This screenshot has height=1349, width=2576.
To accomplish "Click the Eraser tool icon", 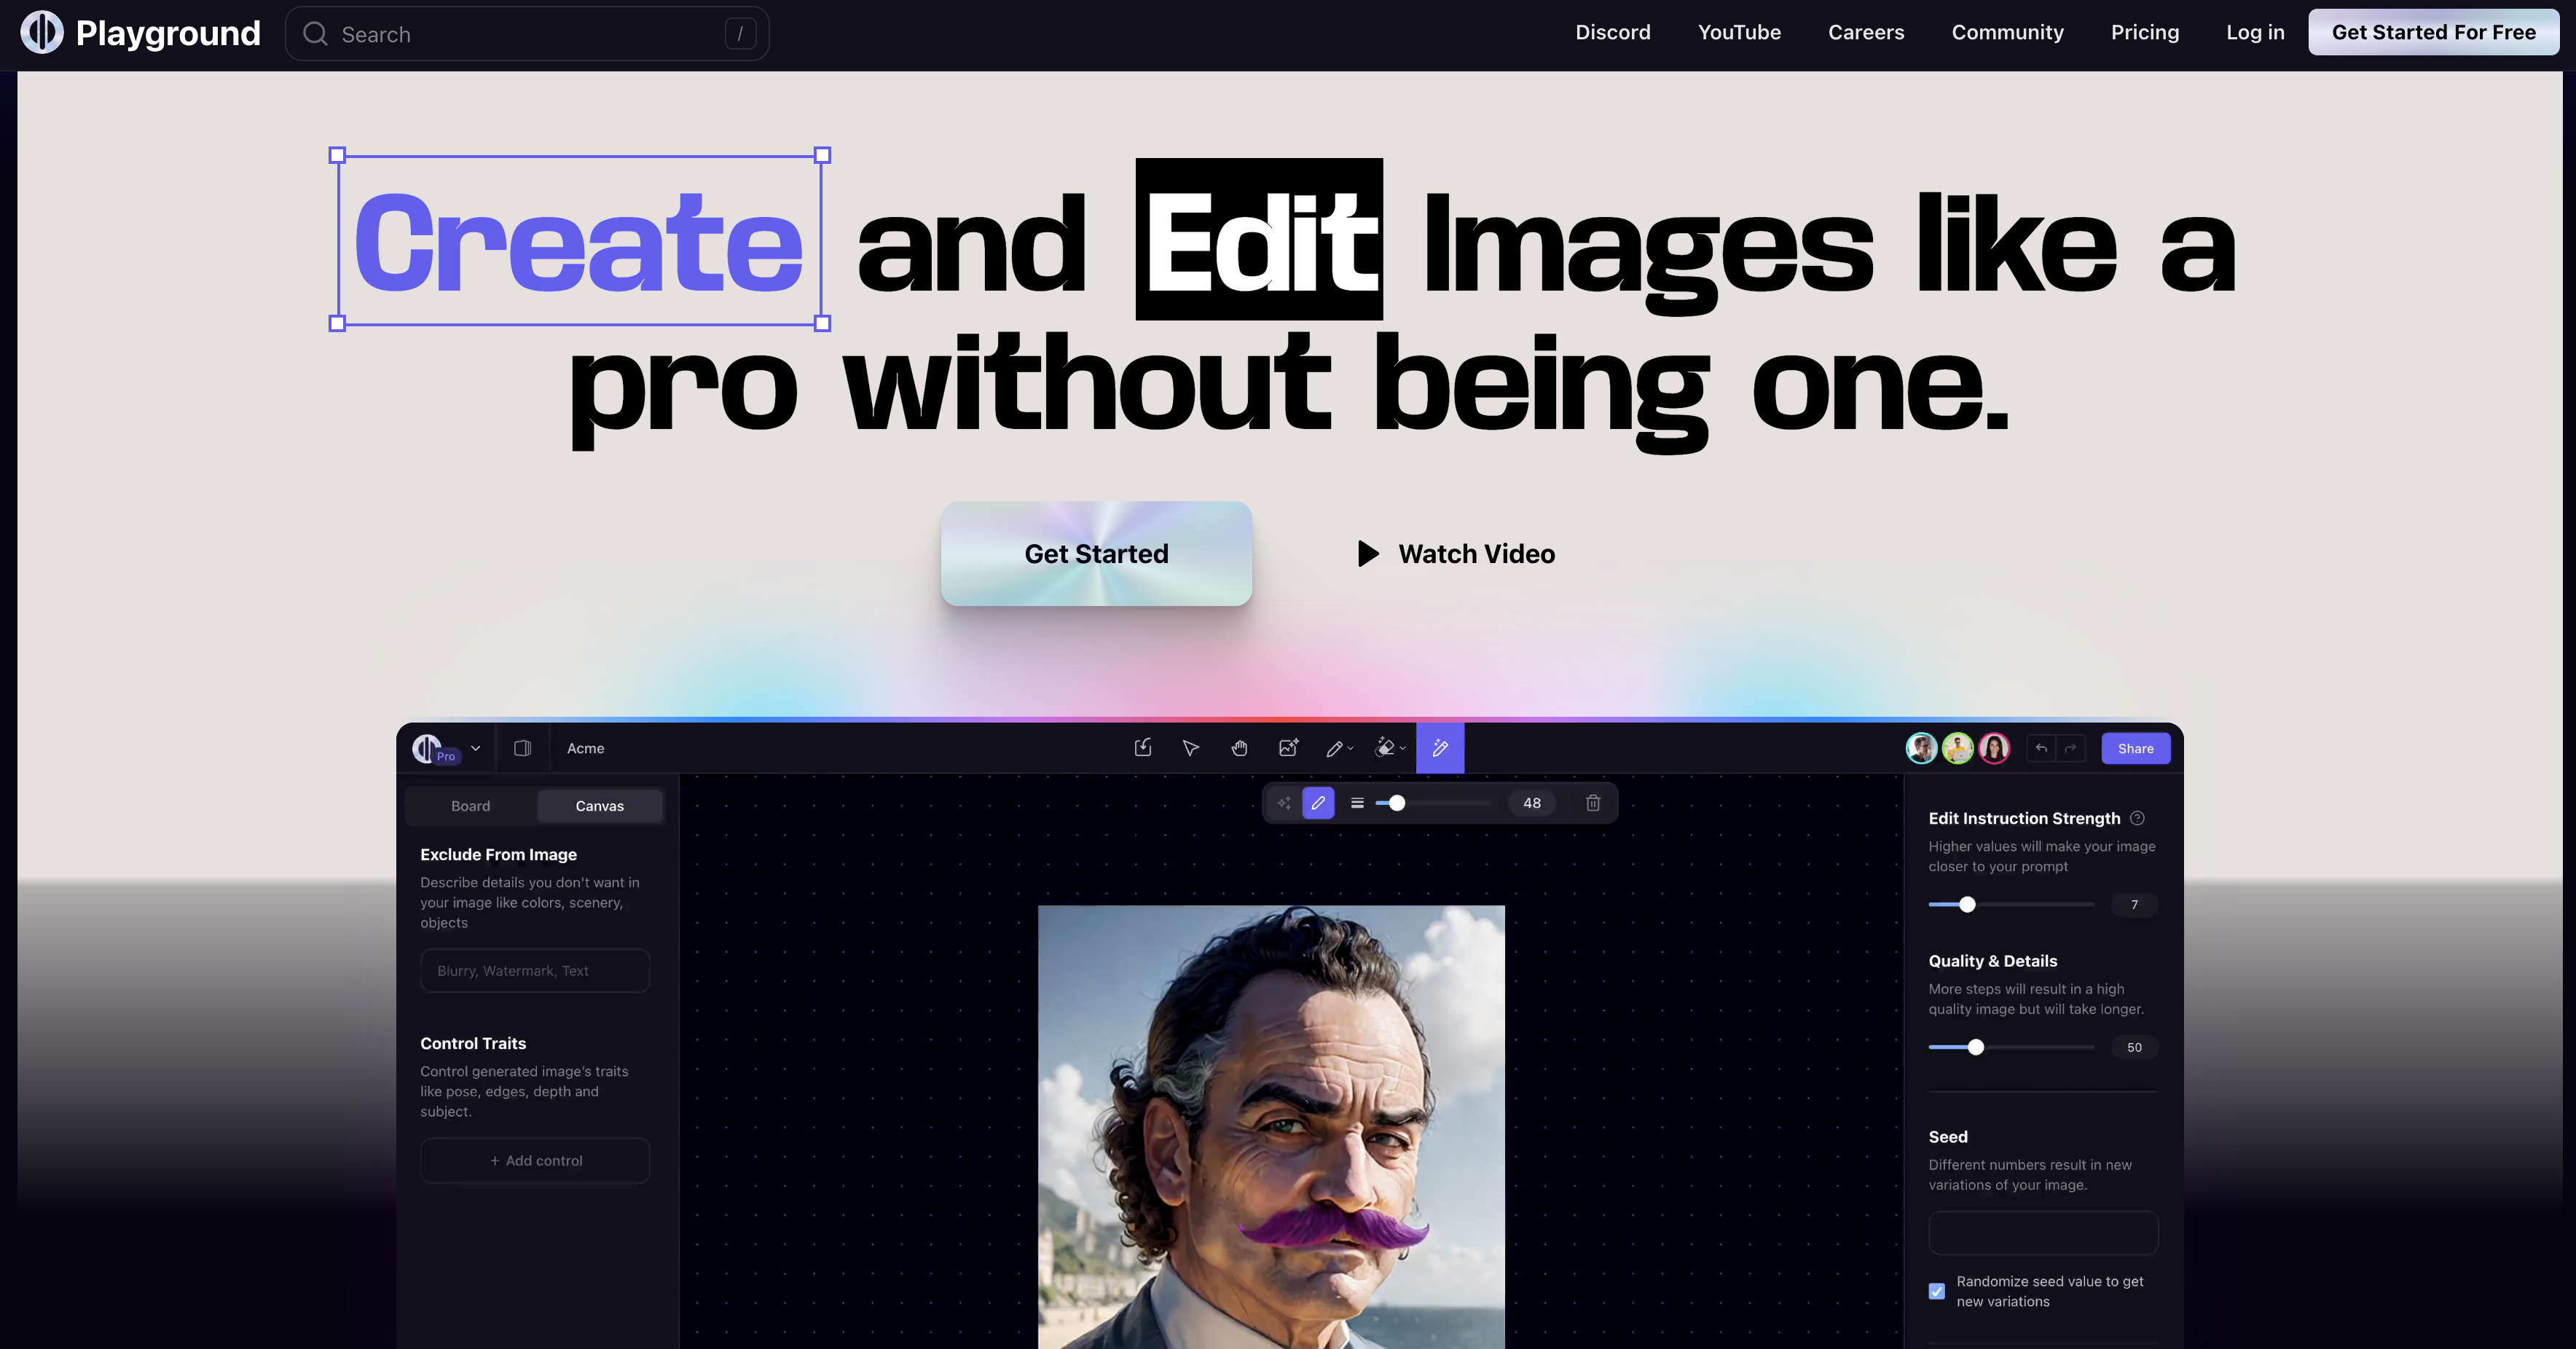I will click(x=1387, y=746).
